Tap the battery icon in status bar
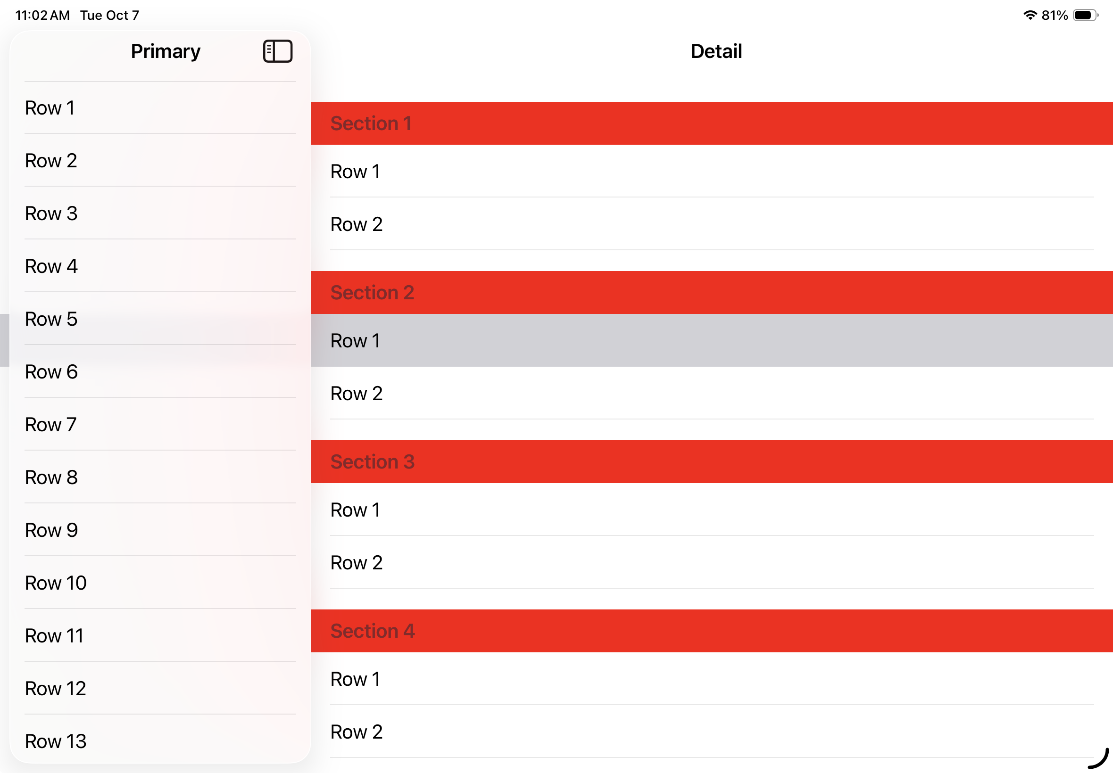1113x773 pixels. pos(1085,15)
